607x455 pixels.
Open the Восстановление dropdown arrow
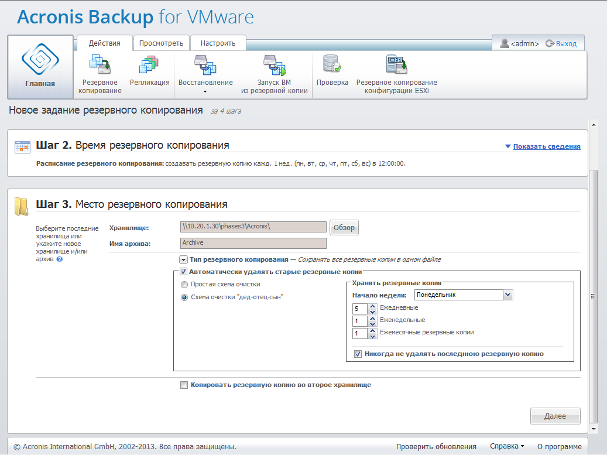click(x=205, y=92)
